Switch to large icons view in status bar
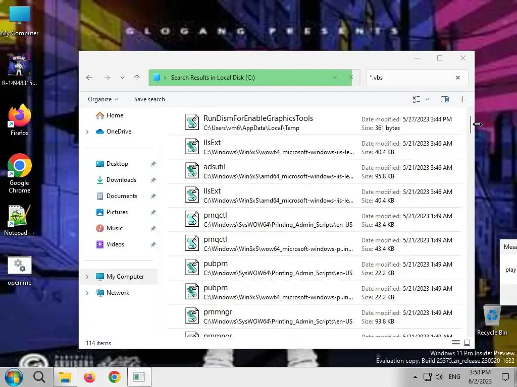517x387 pixels. point(467,343)
